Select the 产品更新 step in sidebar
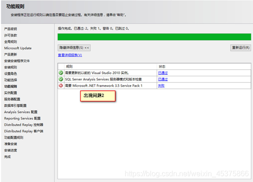 point(11,55)
